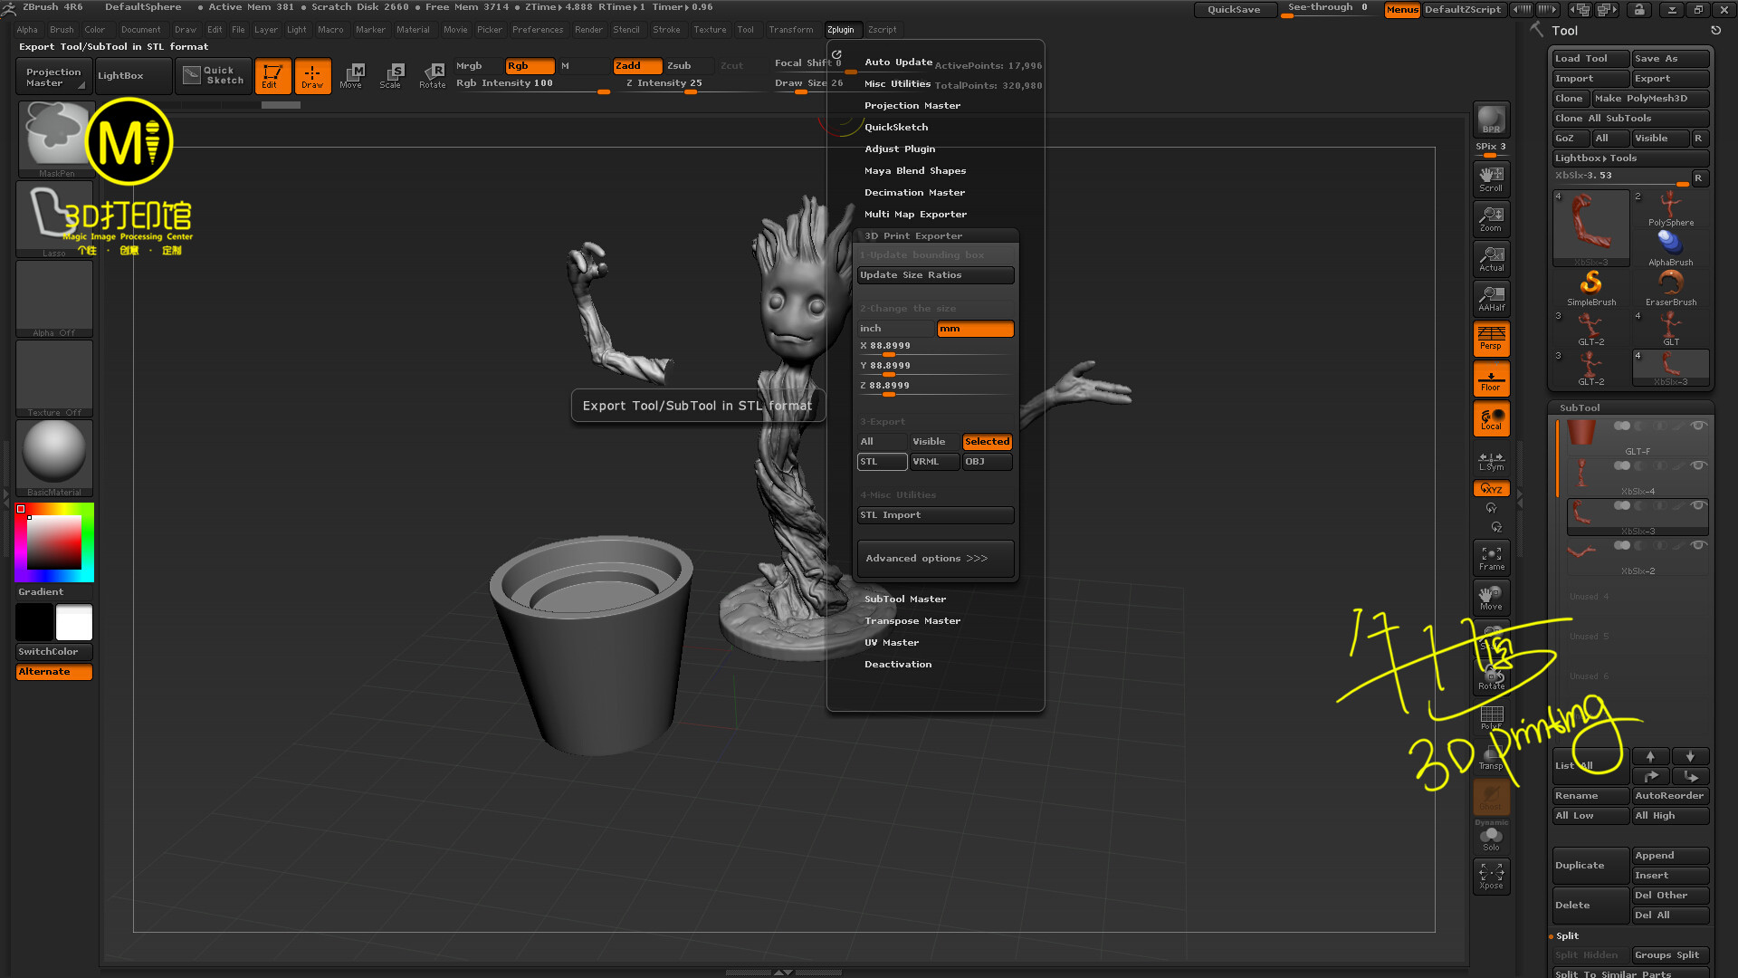Image resolution: width=1738 pixels, height=978 pixels.
Task: Click the Zoom view icon
Action: coord(1491,218)
